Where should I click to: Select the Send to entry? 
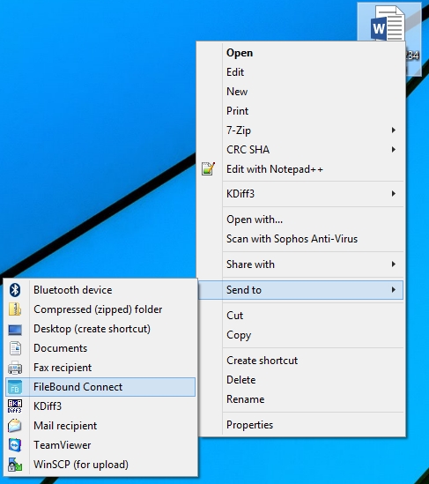point(301,290)
